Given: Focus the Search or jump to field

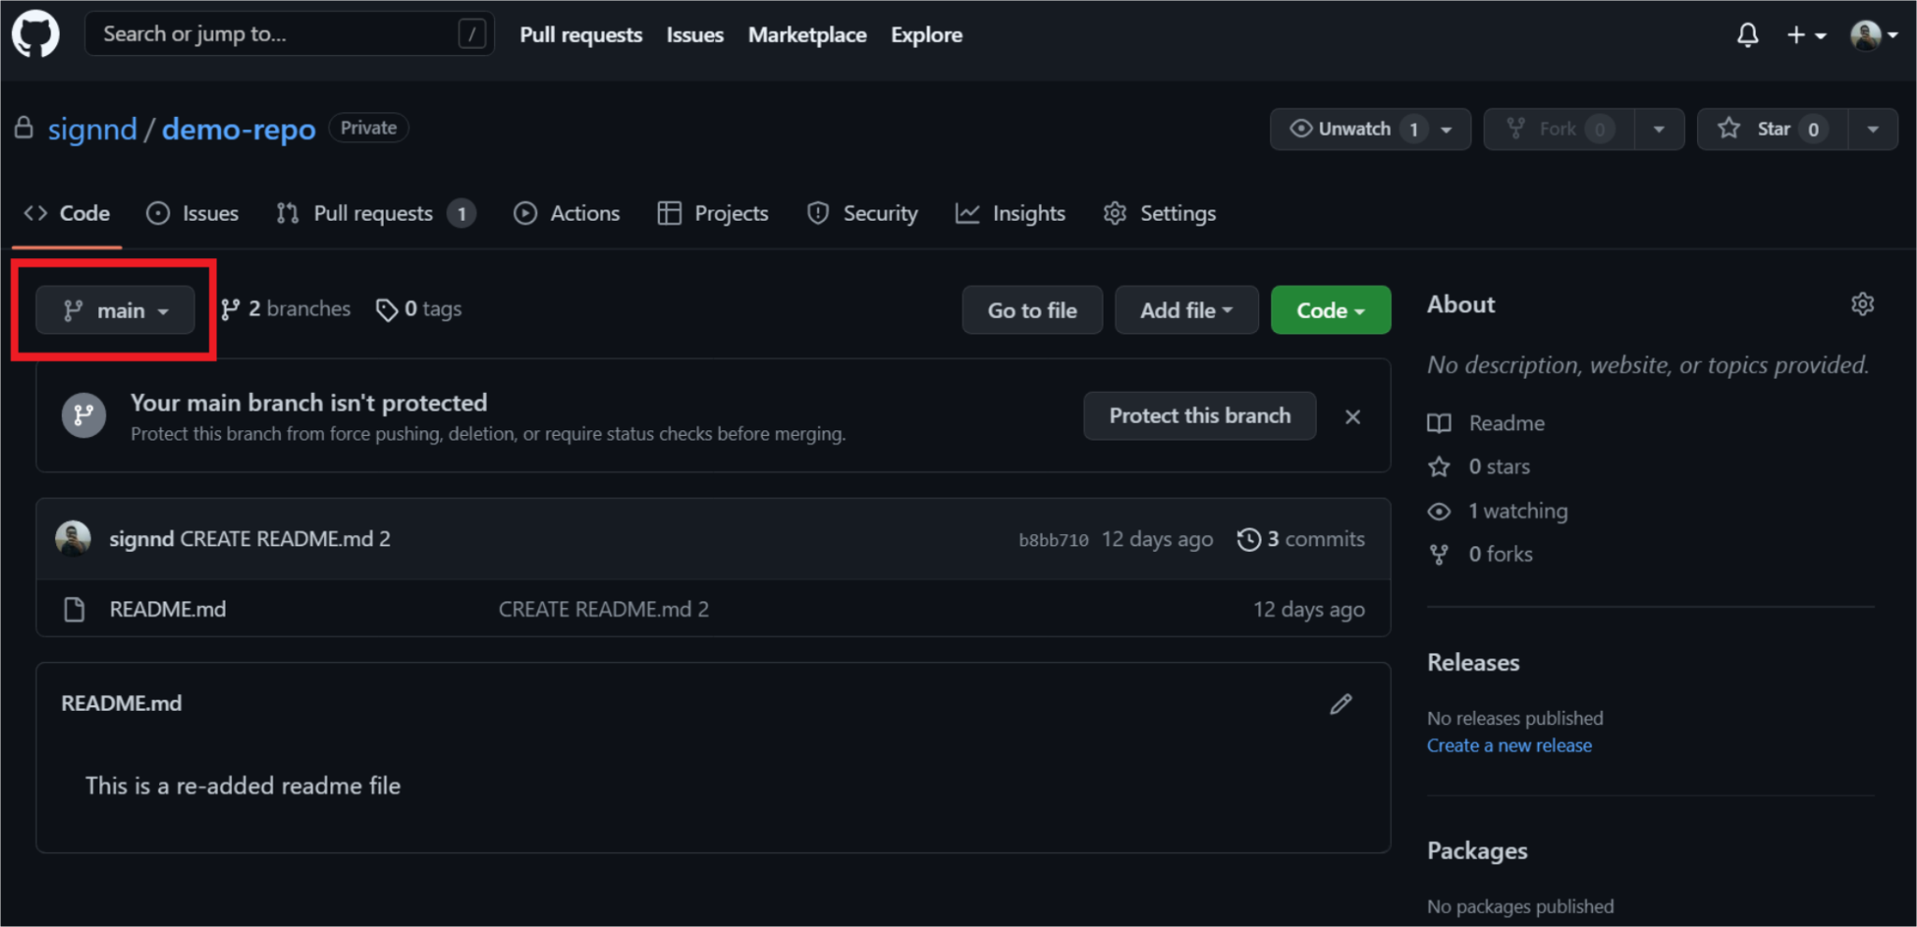Looking at the screenshot, I should click(x=289, y=35).
